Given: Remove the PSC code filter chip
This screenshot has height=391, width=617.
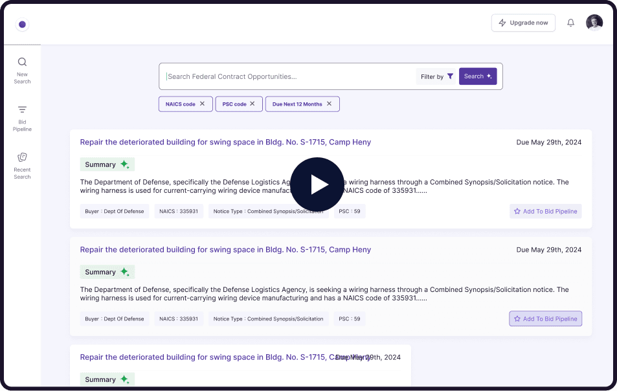Looking at the screenshot, I should [252, 104].
